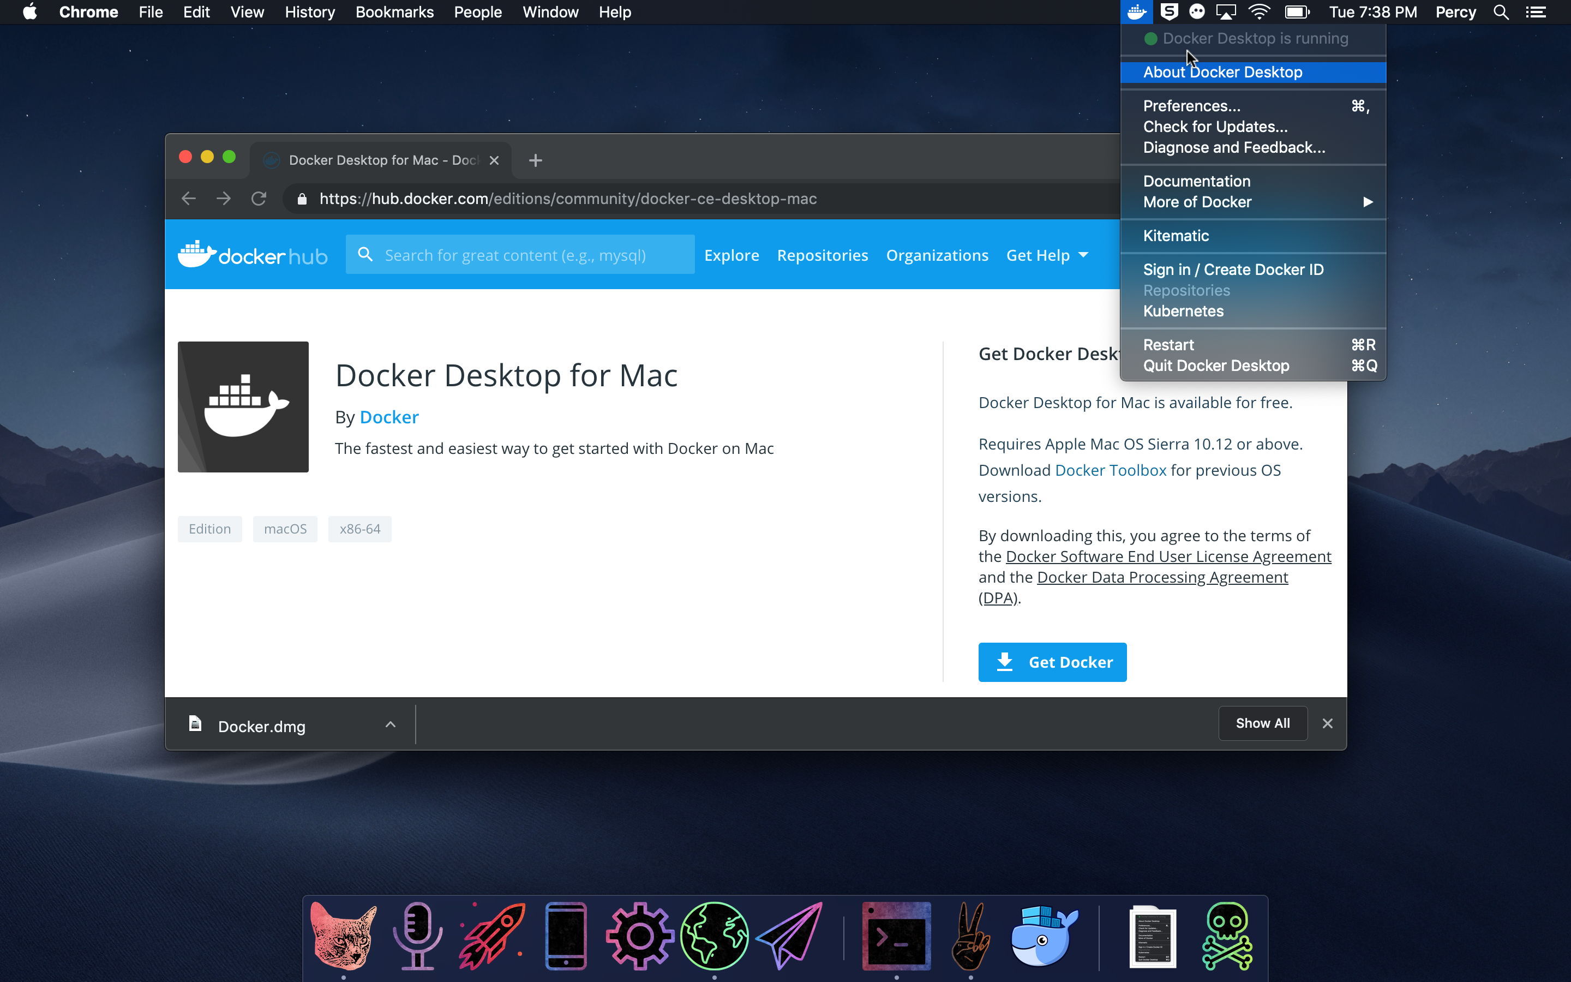Viewport: 1571px width, 982px height.
Task: Click the Docker Hub logo
Action: click(x=253, y=255)
